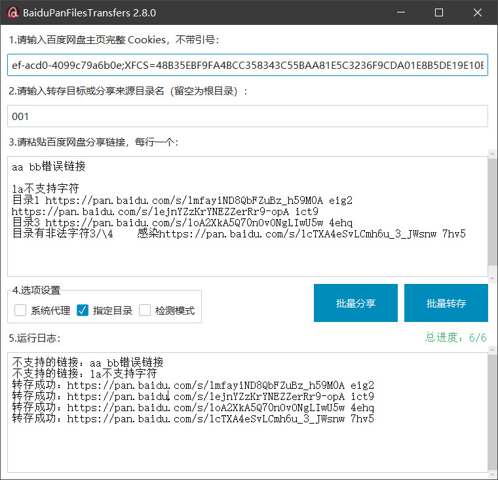Image resolution: width=498 pixels, height=480 pixels.
Task: Click log entry 转存成功 ending 7hv5
Action: [193, 418]
